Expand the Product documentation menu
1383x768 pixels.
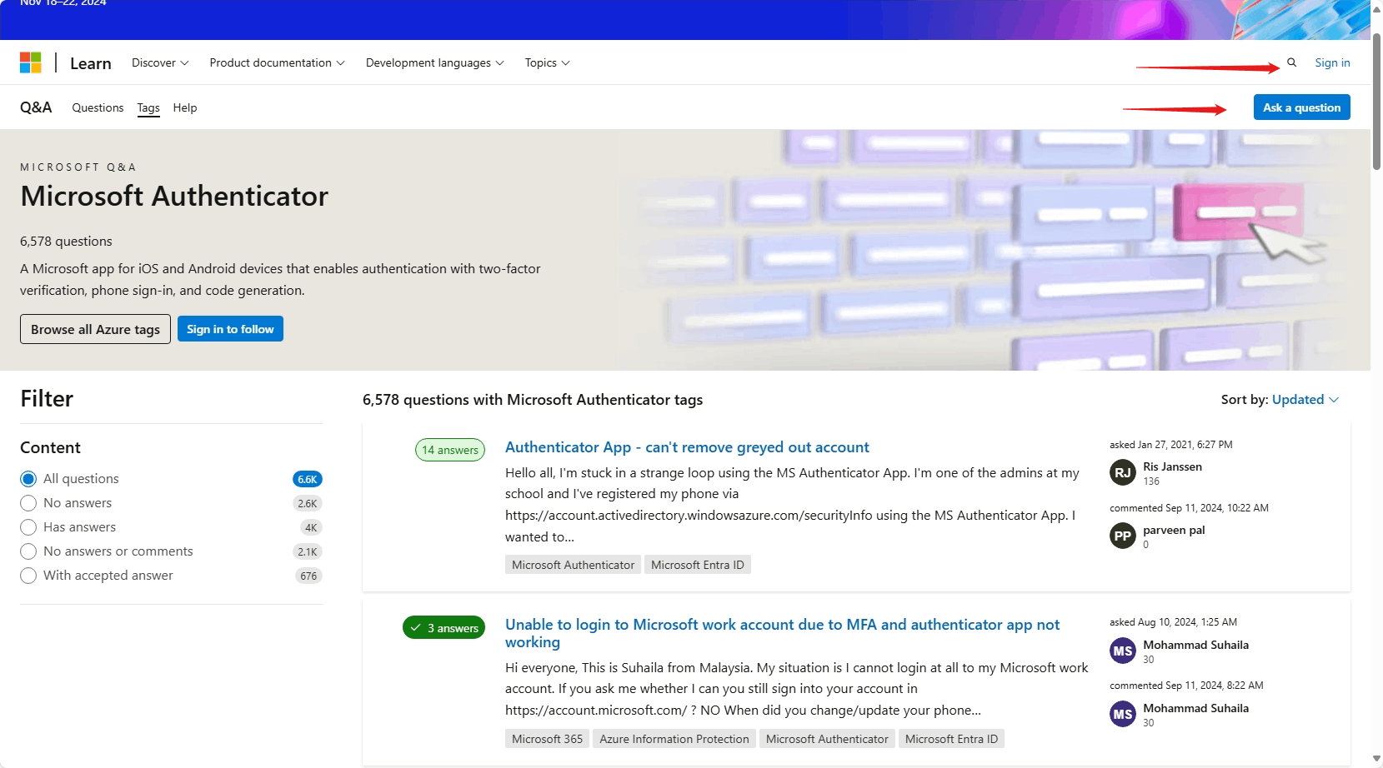point(277,62)
